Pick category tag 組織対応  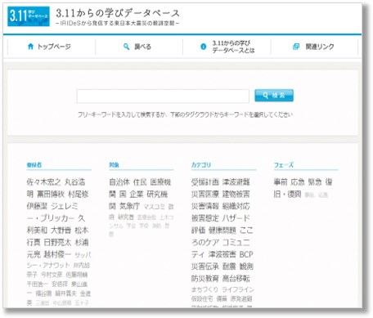pos(236,206)
